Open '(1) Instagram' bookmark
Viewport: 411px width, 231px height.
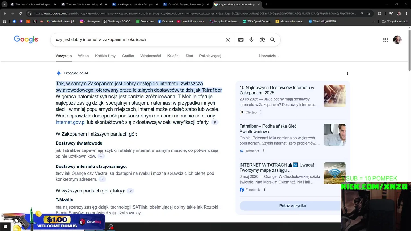tap(90, 21)
